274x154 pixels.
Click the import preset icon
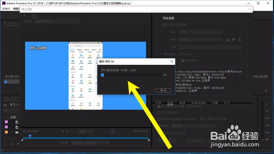pyautogui.click(x=233, y=40)
